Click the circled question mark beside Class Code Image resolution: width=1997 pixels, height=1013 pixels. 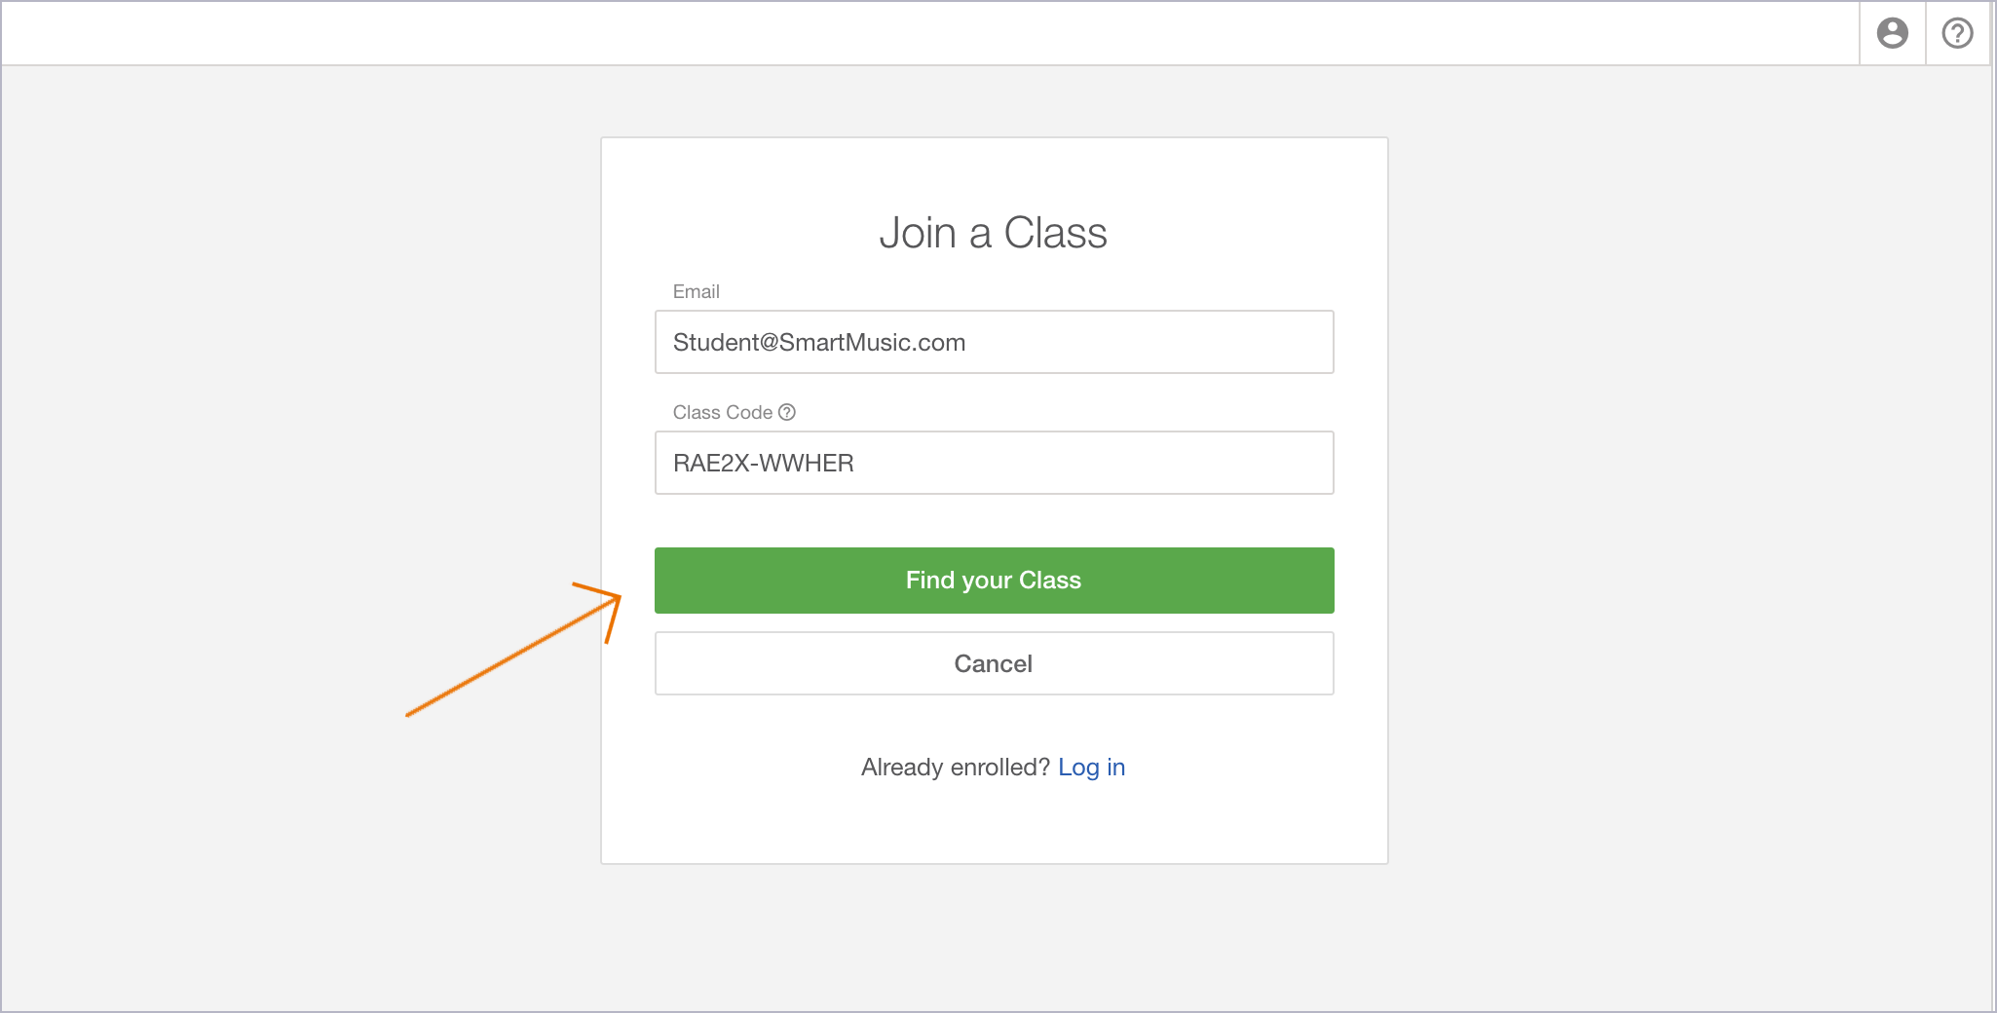click(x=787, y=412)
